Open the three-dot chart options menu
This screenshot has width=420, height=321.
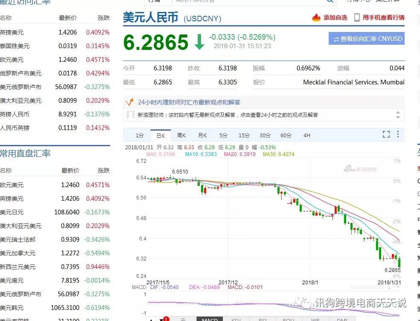(398, 135)
